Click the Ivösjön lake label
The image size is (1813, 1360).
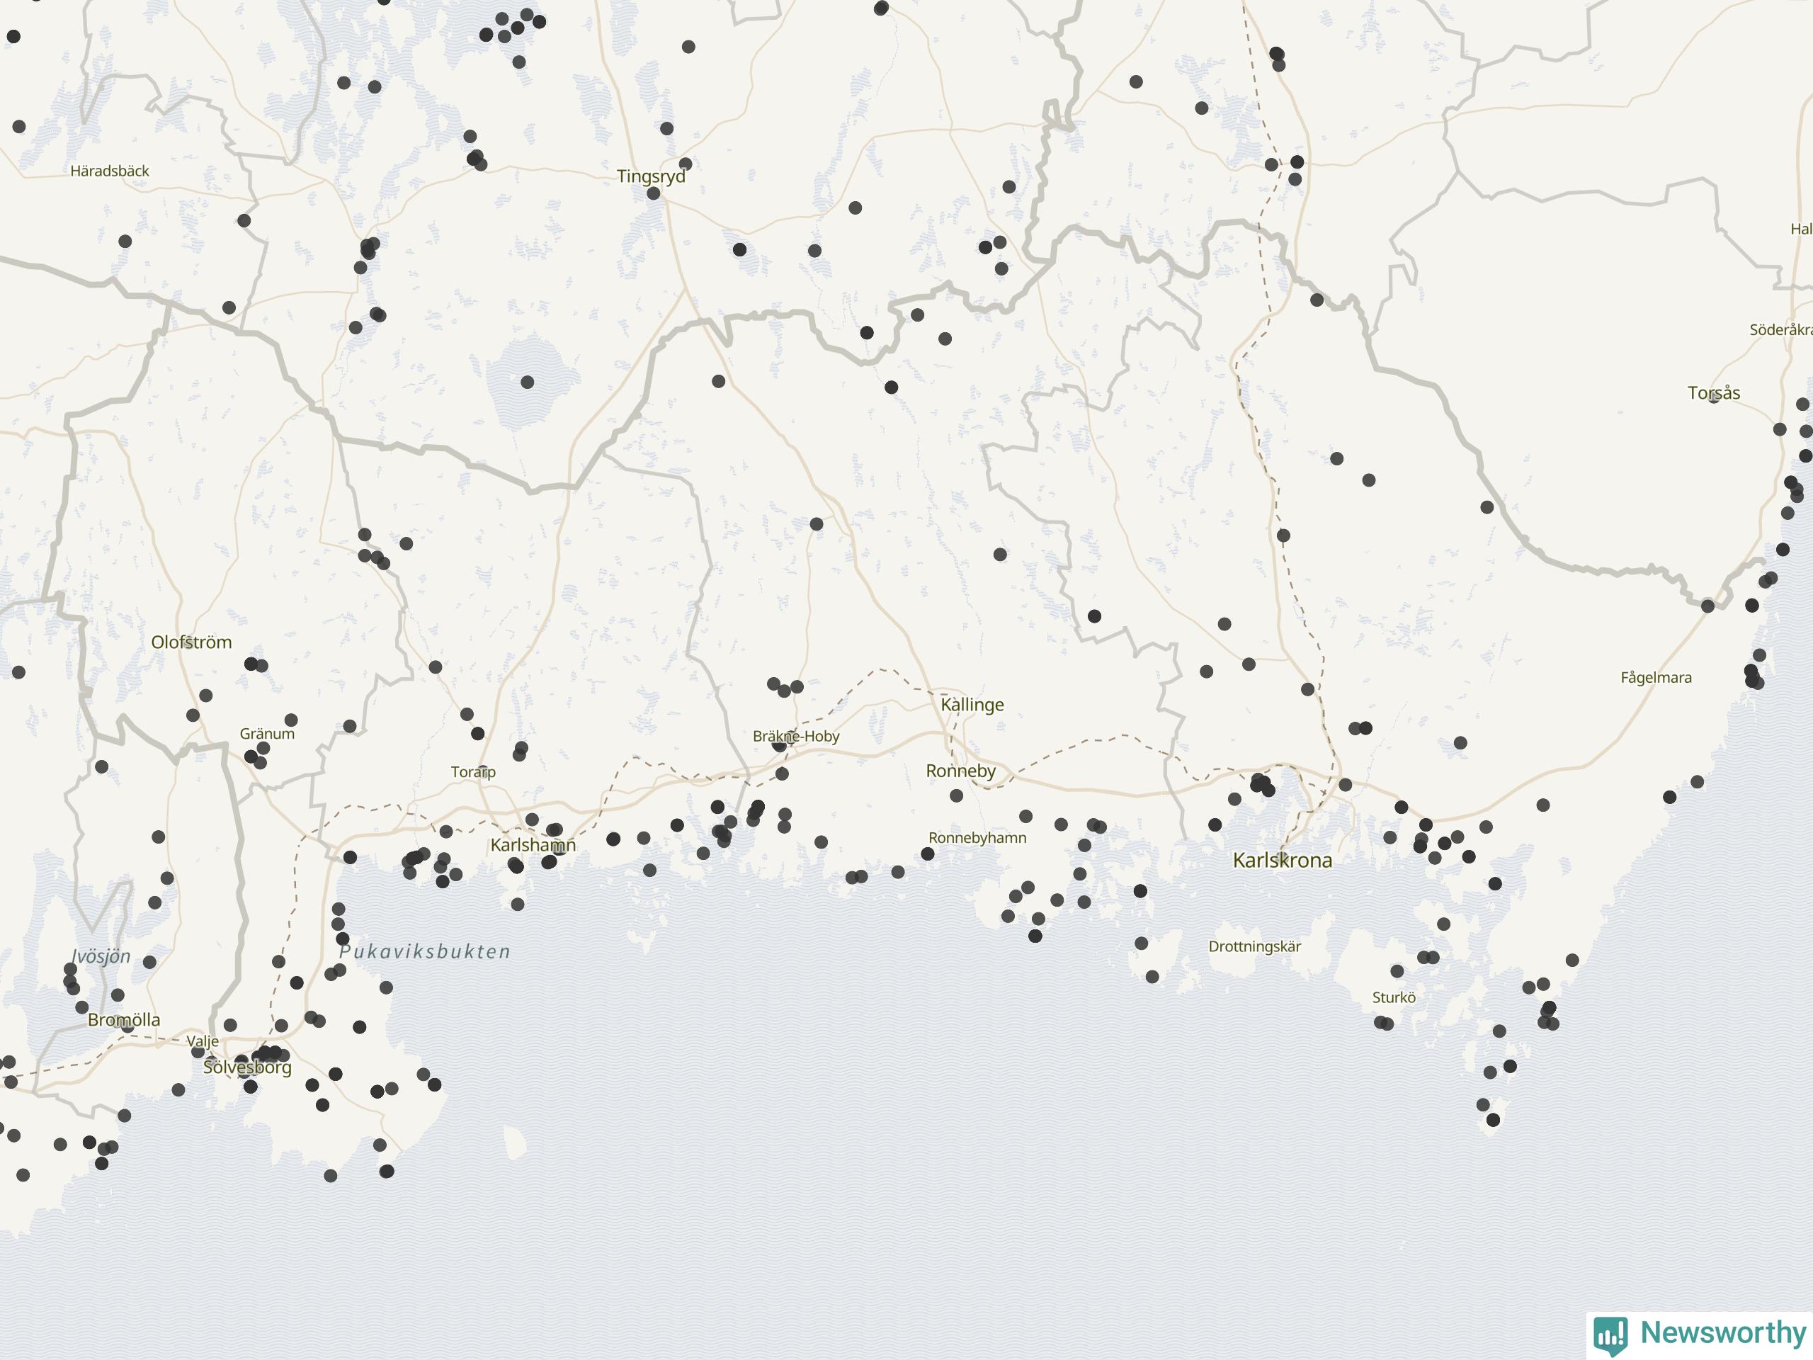(x=102, y=957)
